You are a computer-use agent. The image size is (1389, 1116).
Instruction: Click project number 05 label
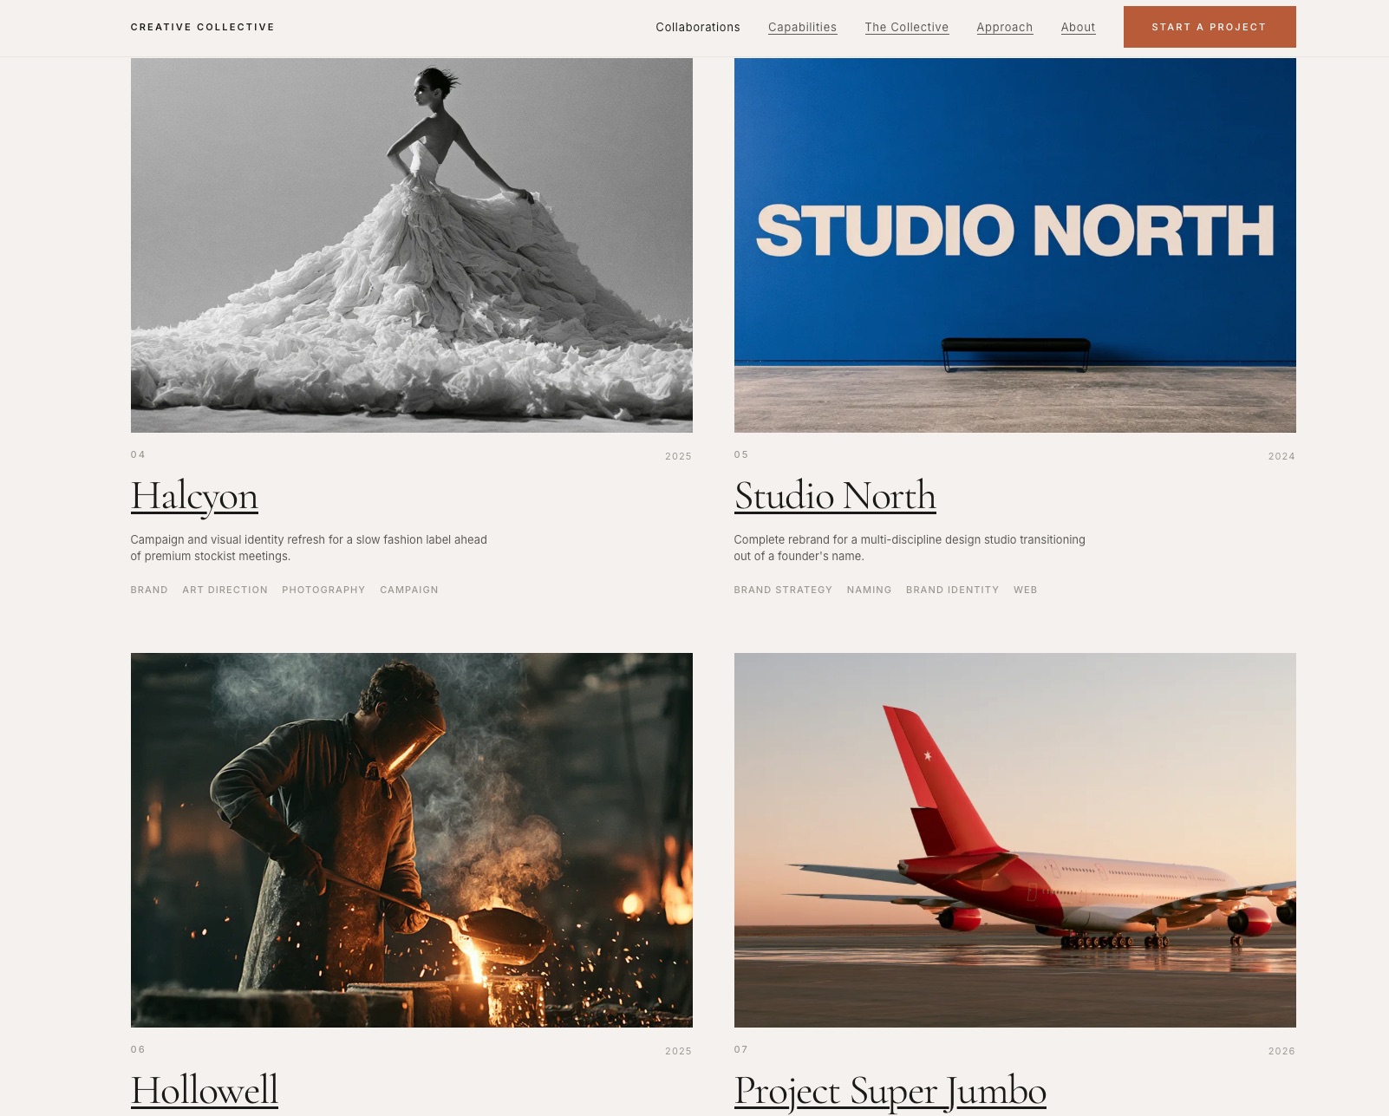pos(741,454)
